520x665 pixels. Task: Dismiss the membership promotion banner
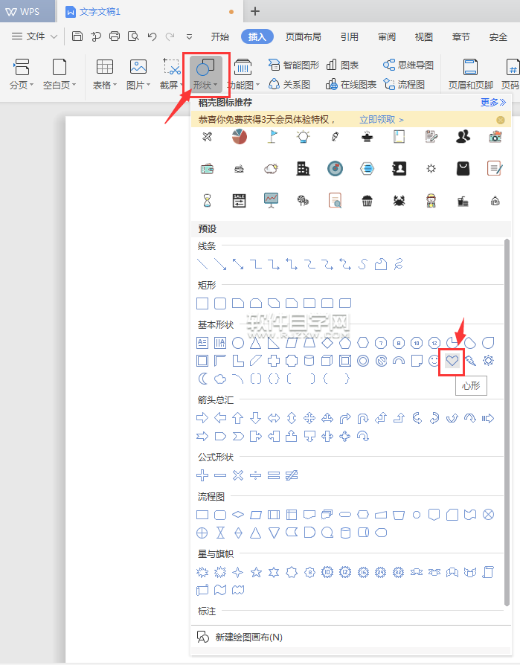pos(501,120)
